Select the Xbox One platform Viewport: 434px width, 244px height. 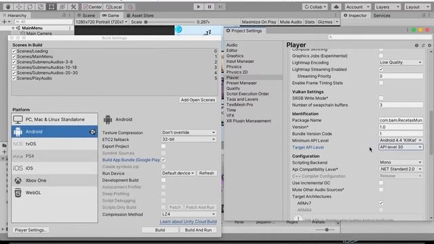click(54, 180)
